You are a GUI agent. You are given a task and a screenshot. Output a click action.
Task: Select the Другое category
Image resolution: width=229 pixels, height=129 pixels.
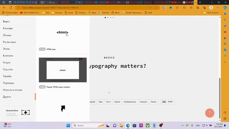[x=7, y=97]
